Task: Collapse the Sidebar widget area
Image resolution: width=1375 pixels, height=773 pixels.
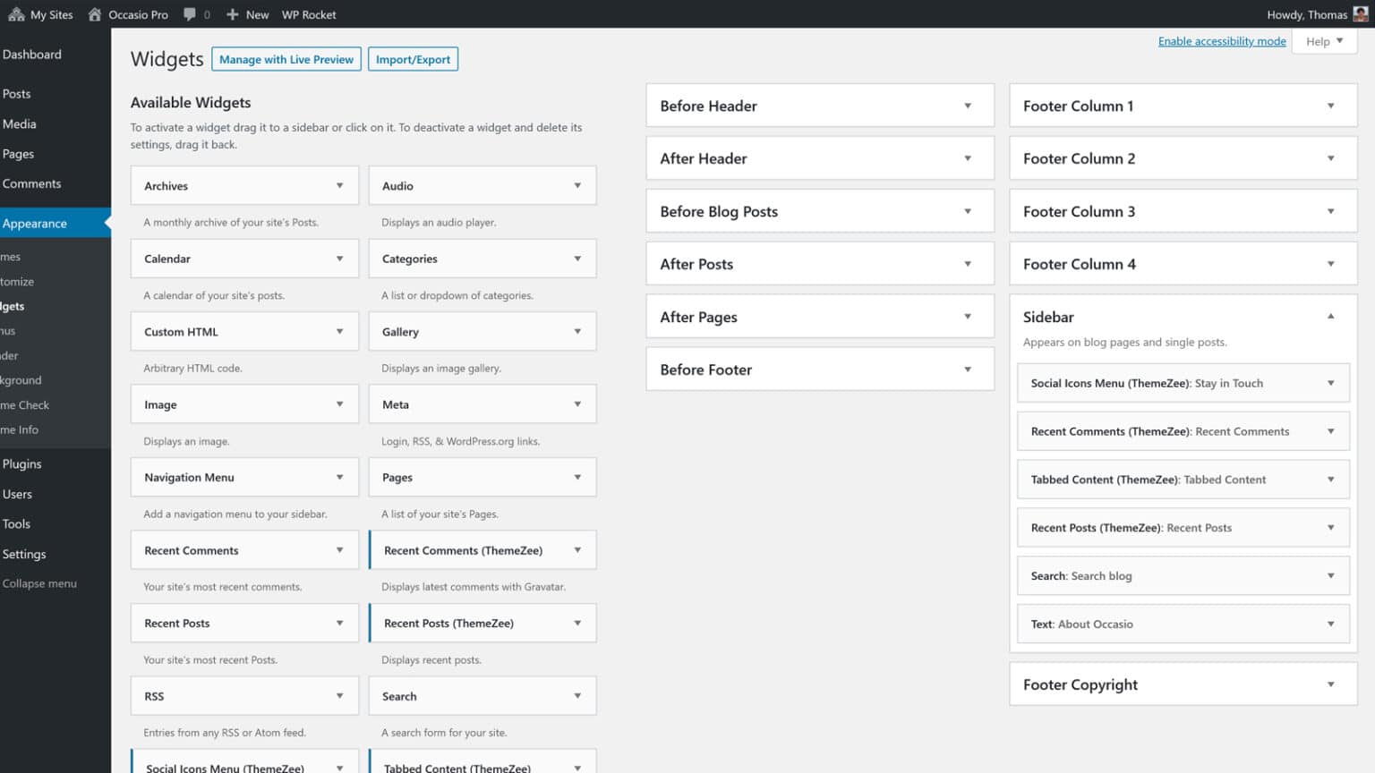Action: coord(1331,317)
